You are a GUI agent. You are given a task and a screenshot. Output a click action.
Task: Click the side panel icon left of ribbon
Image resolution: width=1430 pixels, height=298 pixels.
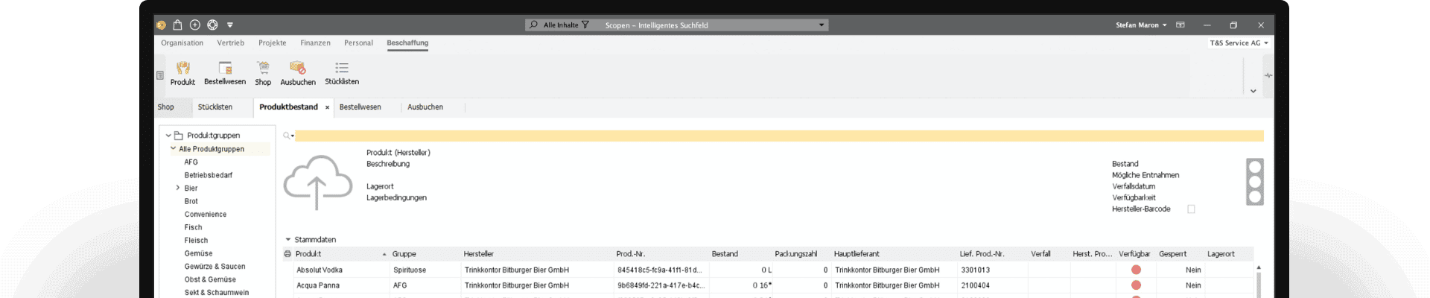click(160, 75)
